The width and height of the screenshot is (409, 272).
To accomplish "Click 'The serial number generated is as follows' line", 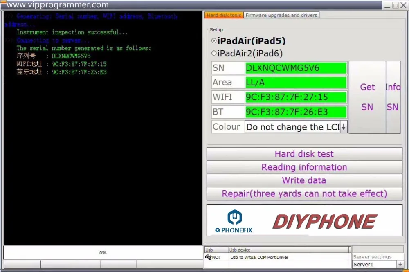I will click(83, 48).
